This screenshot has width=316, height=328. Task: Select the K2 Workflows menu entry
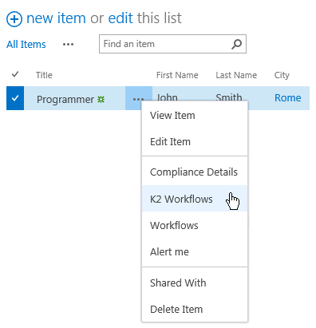point(195,199)
